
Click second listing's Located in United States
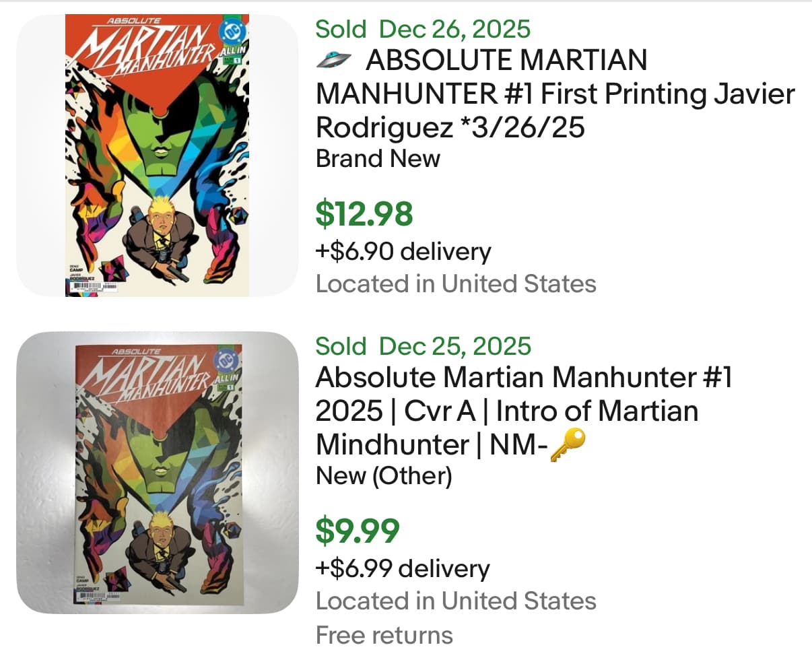(x=456, y=601)
